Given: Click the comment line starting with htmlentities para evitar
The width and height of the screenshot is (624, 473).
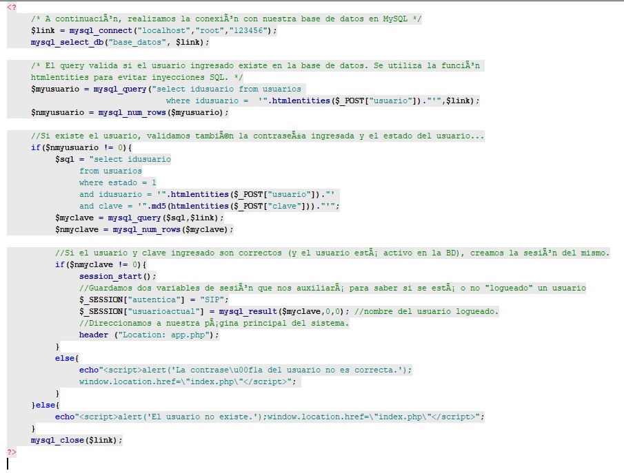Looking at the screenshot, I should (137, 77).
